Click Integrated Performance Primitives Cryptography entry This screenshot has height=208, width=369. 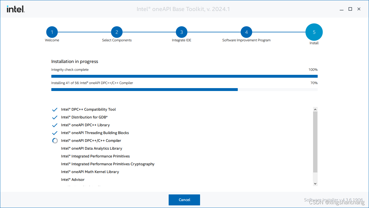click(x=108, y=164)
